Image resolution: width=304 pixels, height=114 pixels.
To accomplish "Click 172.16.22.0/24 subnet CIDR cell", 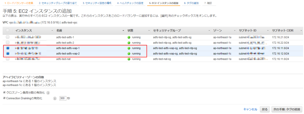I will pyautogui.click(x=281, y=43).
